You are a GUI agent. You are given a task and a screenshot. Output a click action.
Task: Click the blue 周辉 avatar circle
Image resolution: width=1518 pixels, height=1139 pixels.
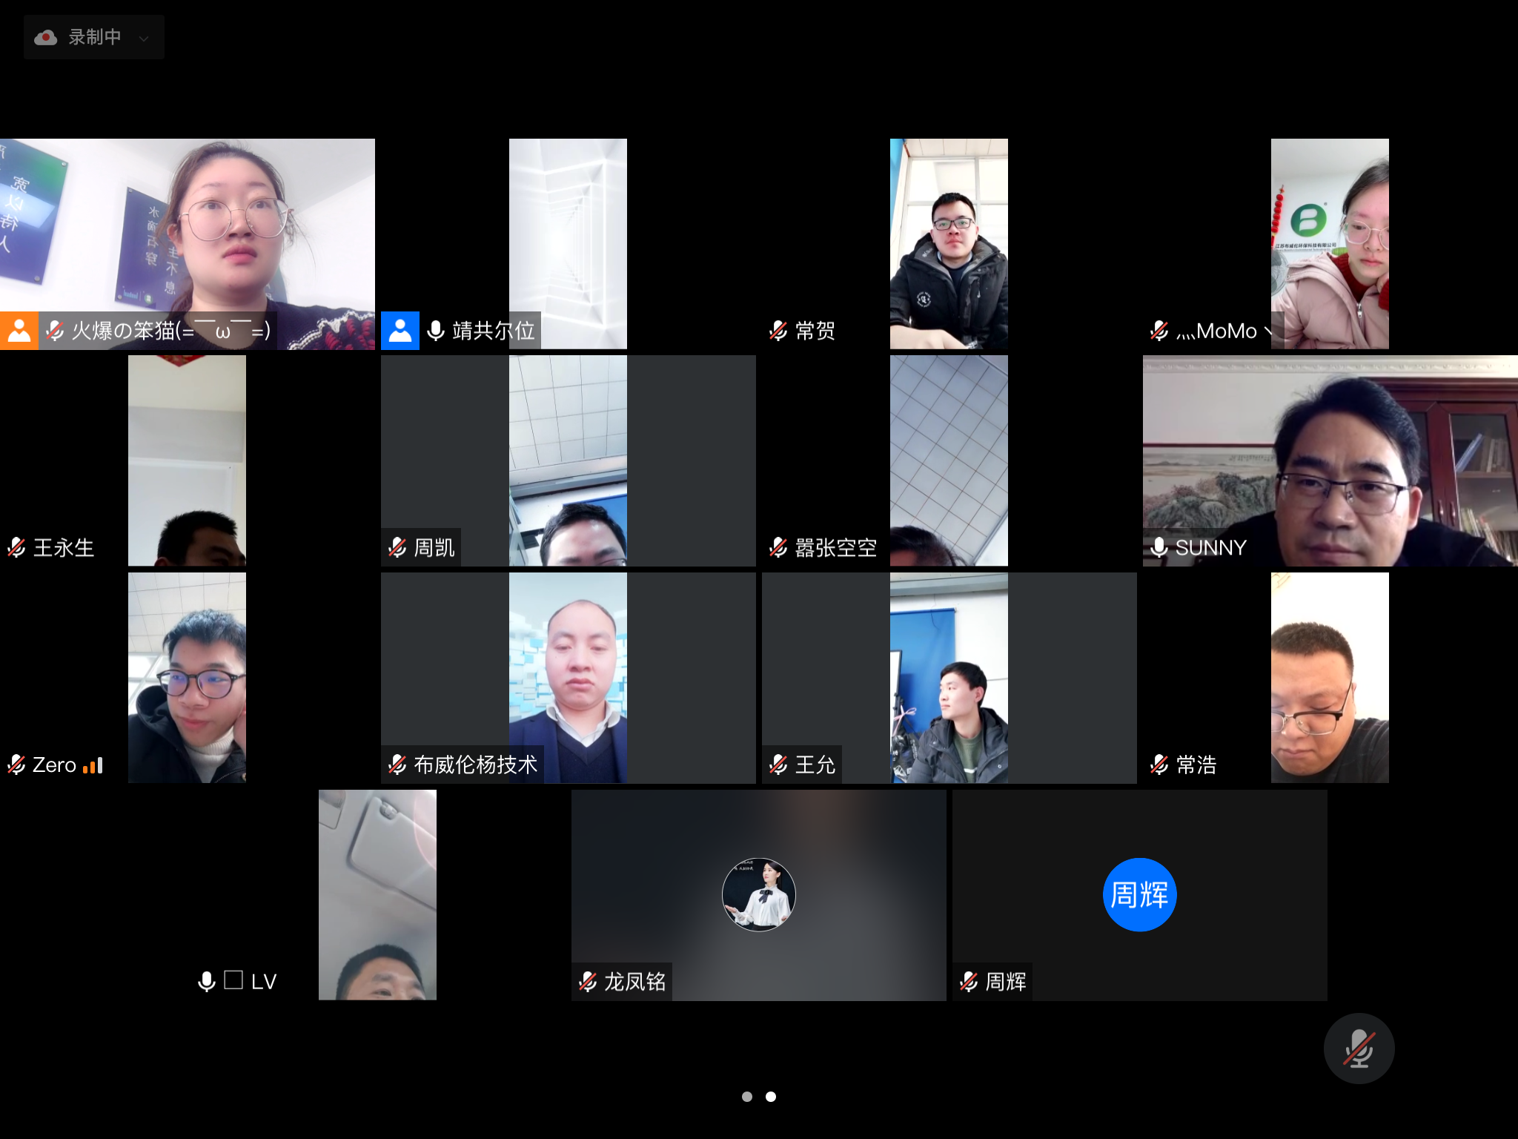tap(1139, 894)
